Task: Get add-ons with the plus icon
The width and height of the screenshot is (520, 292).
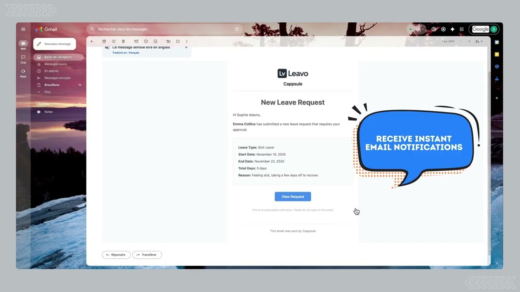Action: tap(496, 98)
